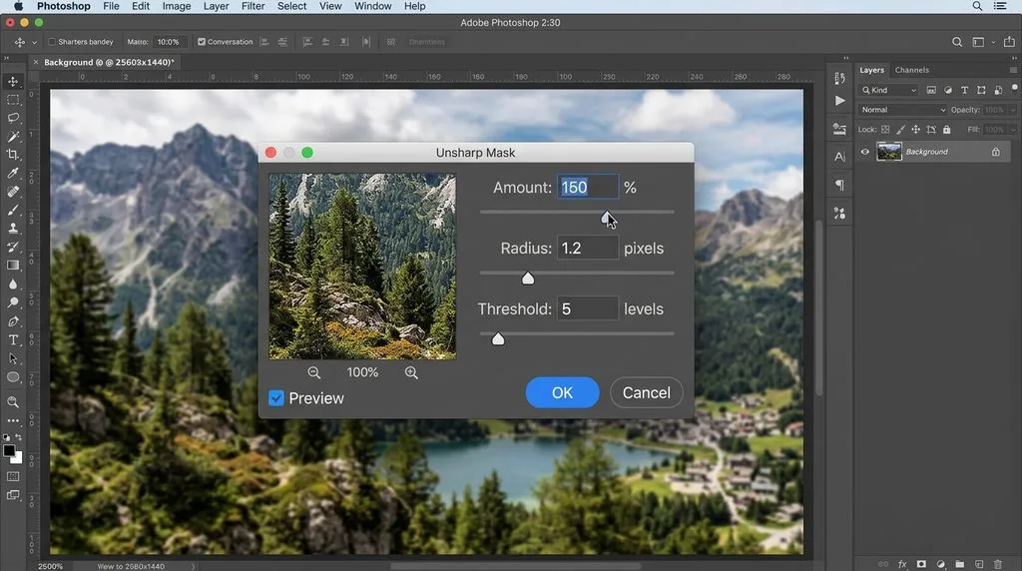Filter layers by type (T) icon
The image size is (1022, 571).
tap(965, 90)
